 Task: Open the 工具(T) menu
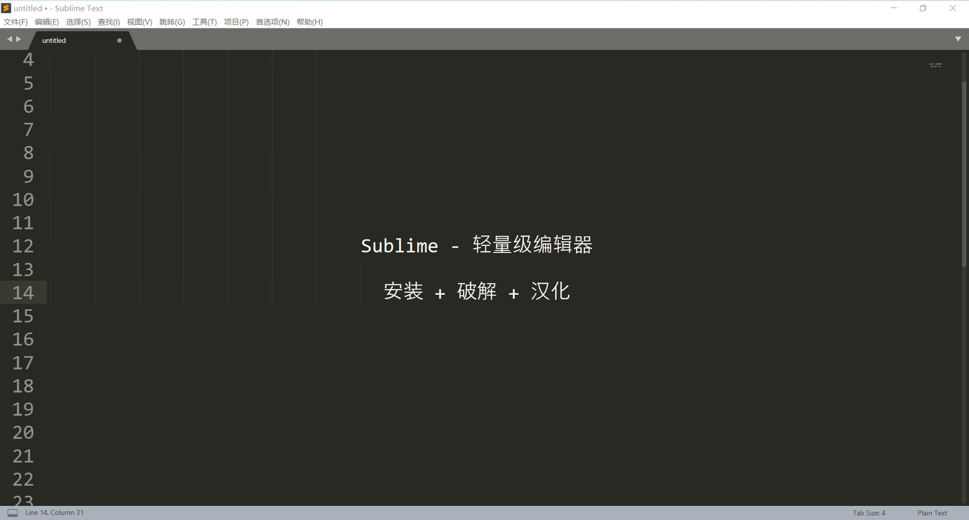(x=205, y=22)
